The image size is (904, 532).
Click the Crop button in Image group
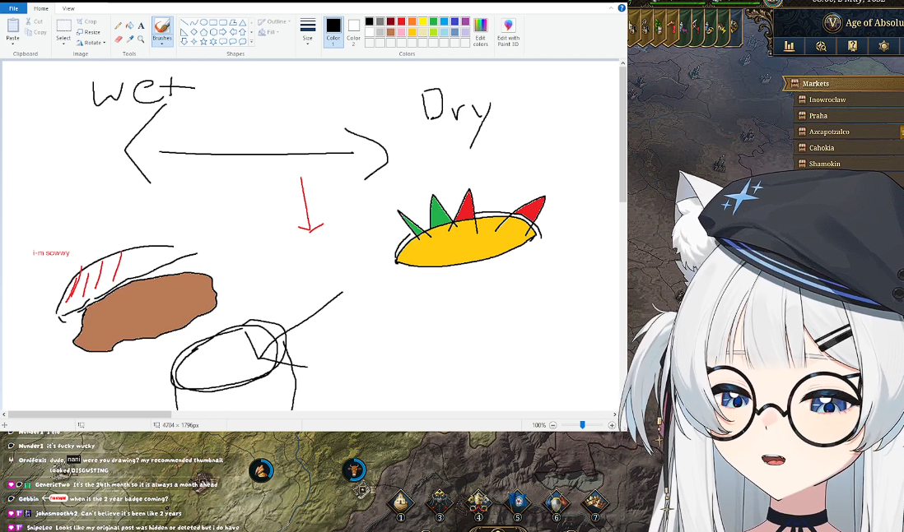(x=86, y=21)
